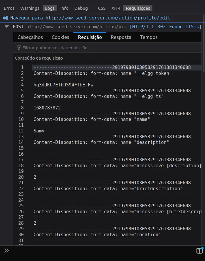Disable the Requisições filter
The image size is (205, 261).
point(138,8)
